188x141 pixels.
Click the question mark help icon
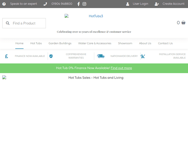4,4
